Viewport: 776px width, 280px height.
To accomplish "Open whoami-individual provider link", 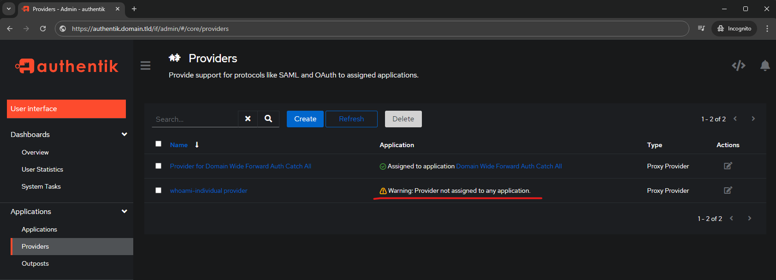I will tap(208, 191).
